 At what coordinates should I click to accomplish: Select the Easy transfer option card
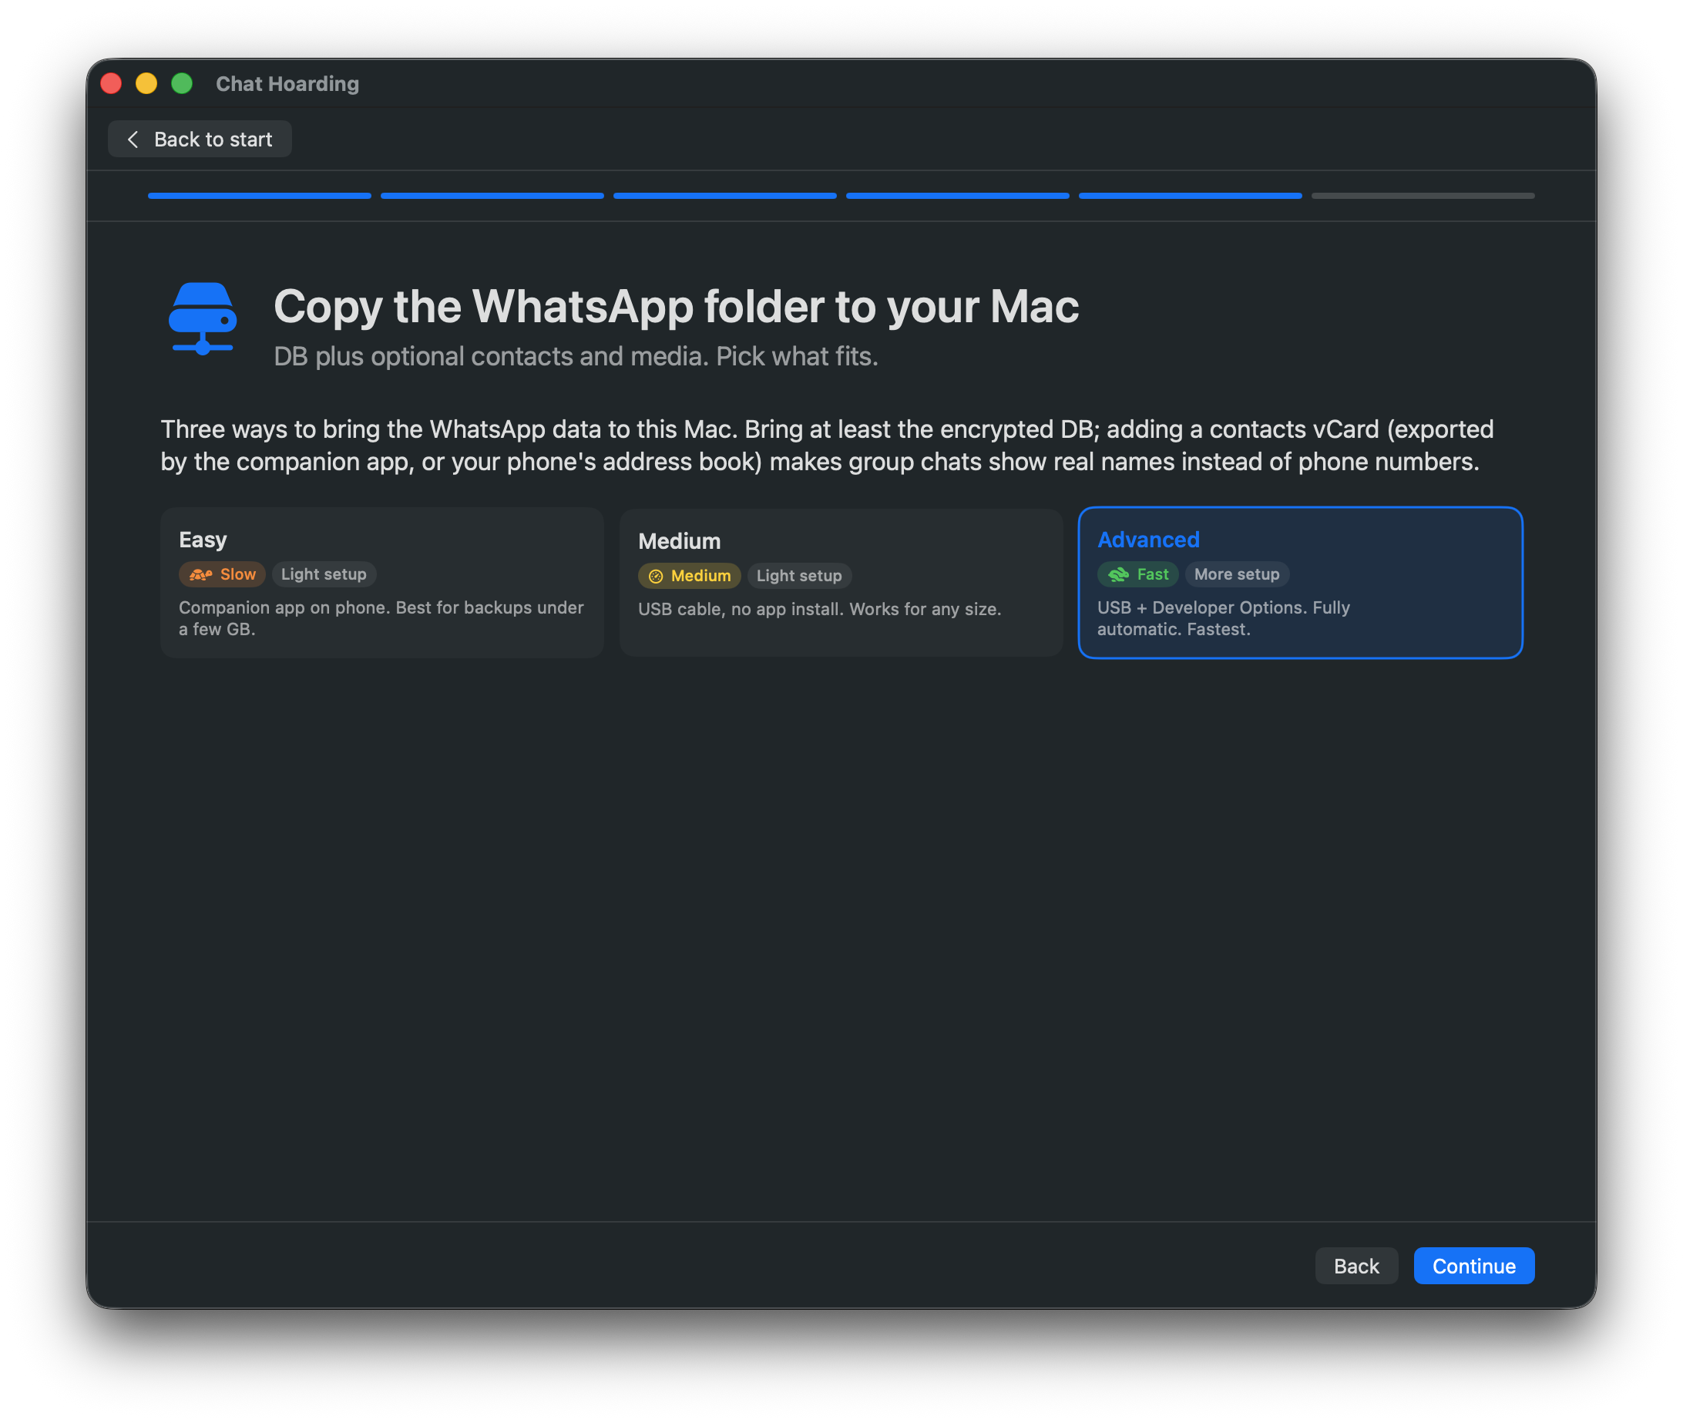[x=381, y=583]
